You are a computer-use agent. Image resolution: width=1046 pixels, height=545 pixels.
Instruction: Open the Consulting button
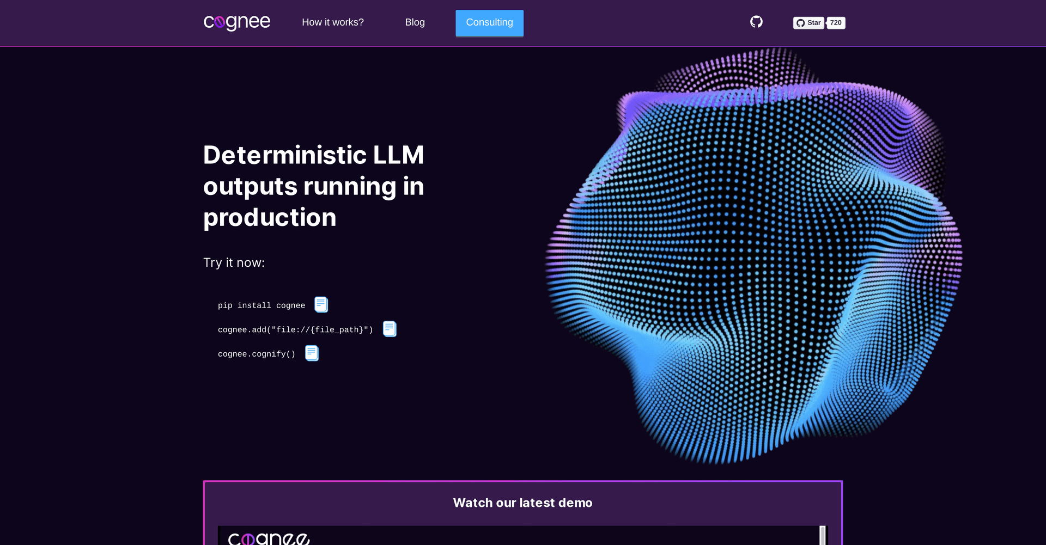coord(489,23)
